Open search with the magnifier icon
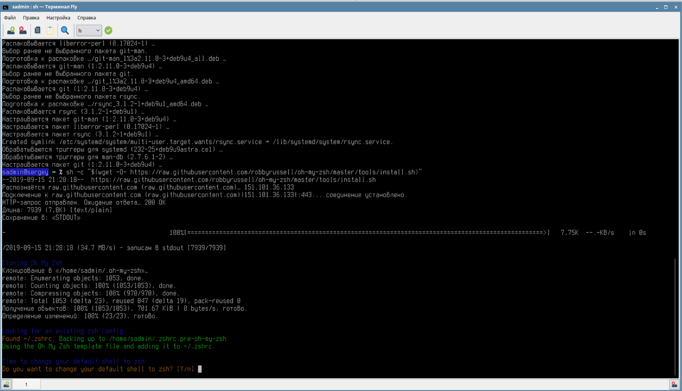The image size is (682, 391). (x=65, y=30)
